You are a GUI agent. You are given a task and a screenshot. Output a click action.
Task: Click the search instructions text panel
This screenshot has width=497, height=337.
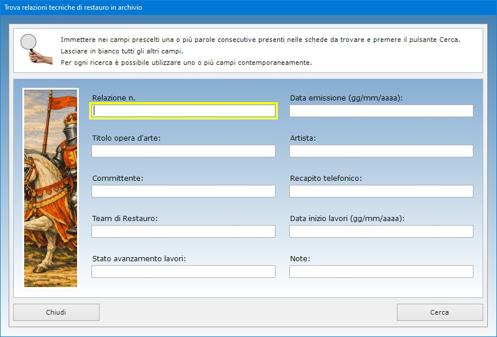[x=260, y=51]
